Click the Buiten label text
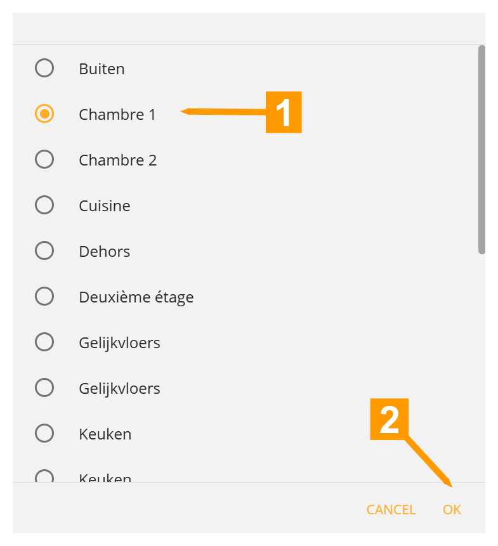 tap(101, 68)
